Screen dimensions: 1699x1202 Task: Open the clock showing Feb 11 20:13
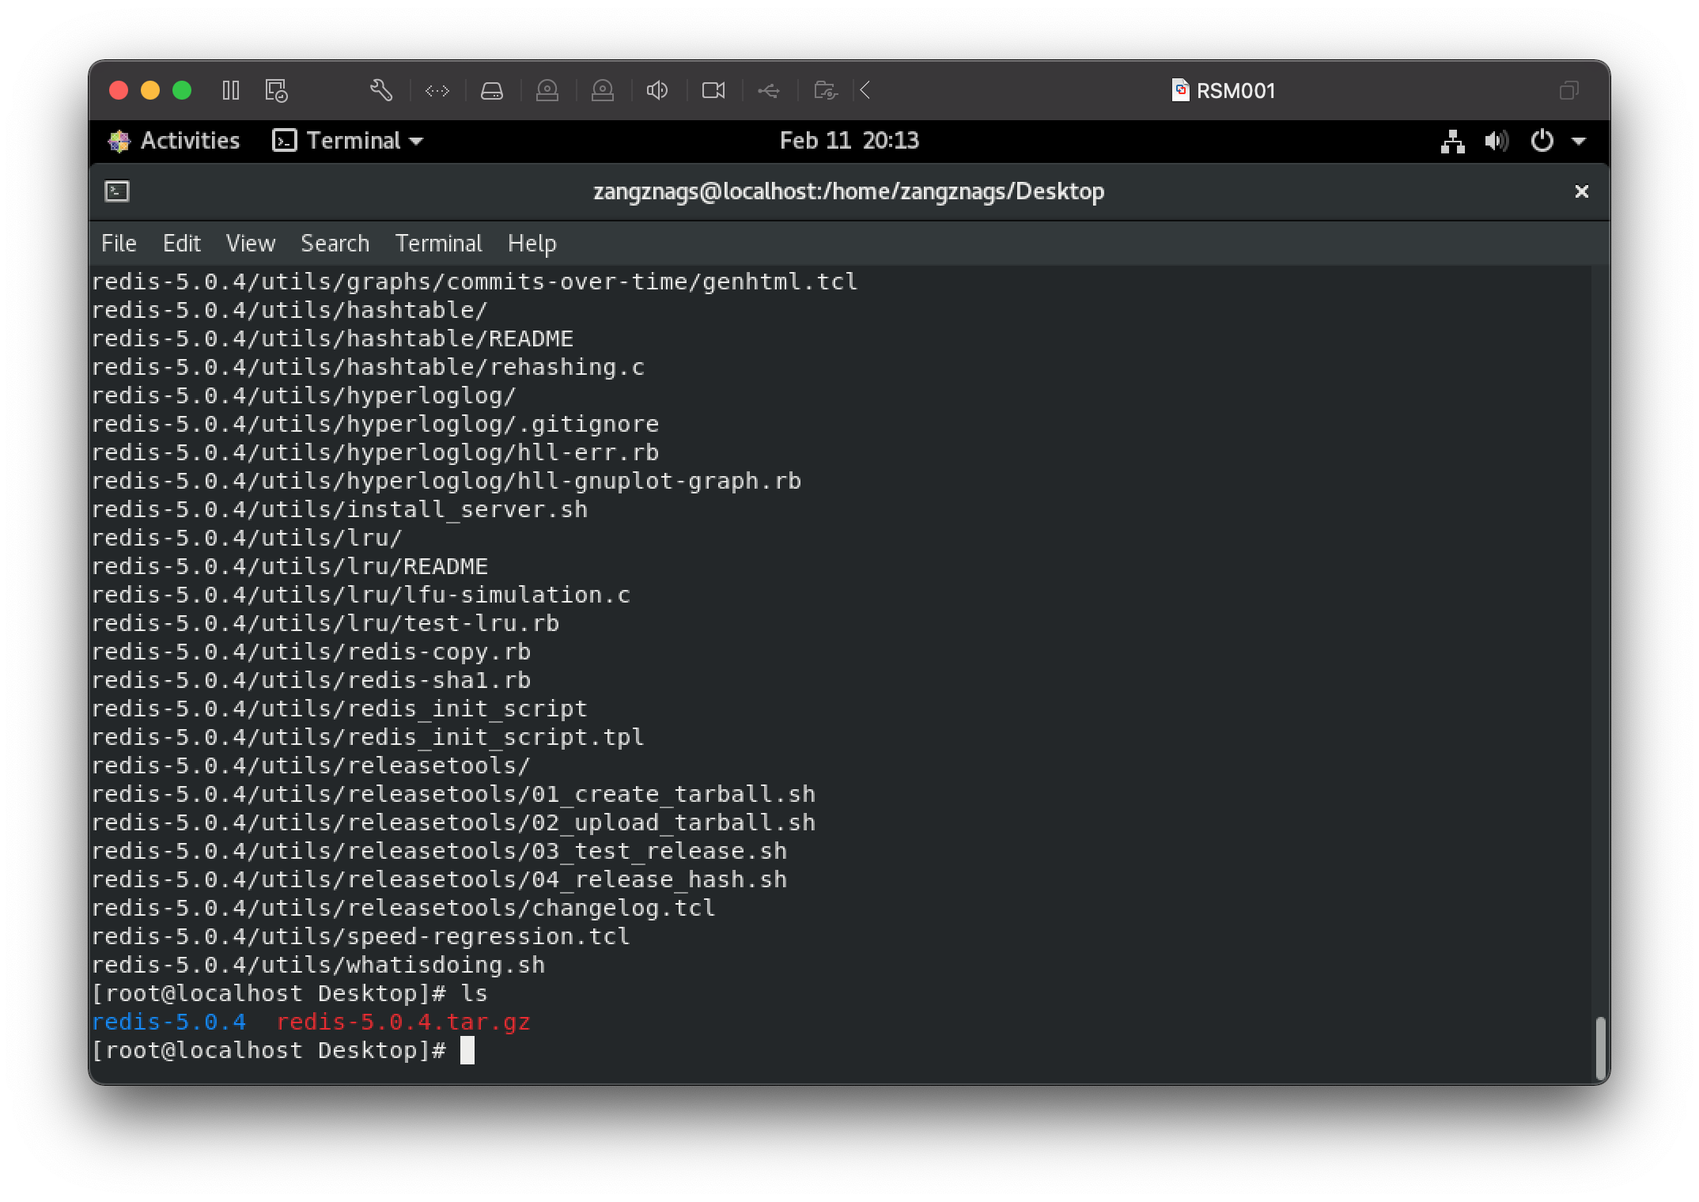[x=849, y=141]
